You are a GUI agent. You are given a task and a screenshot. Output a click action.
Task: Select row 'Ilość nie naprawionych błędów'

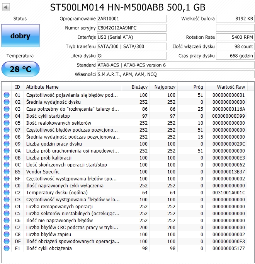[x=124, y=220]
